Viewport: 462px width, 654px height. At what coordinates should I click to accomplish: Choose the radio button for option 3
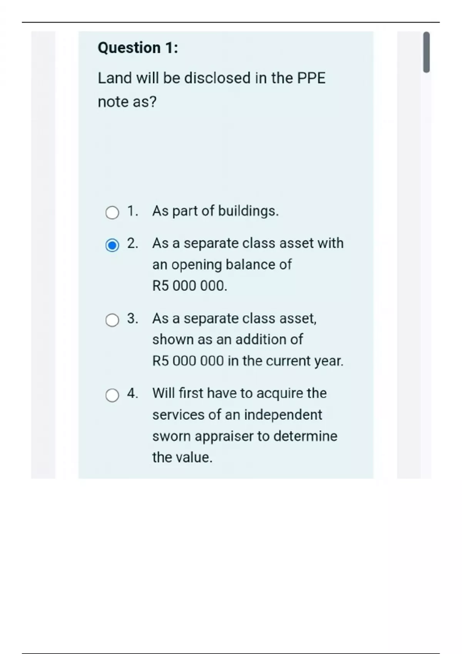tap(112, 320)
